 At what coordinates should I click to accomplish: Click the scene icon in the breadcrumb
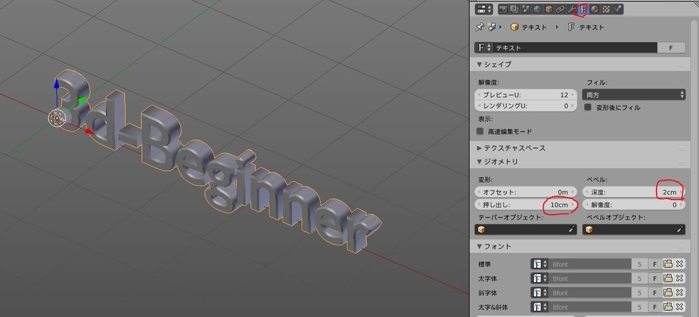[x=492, y=27]
